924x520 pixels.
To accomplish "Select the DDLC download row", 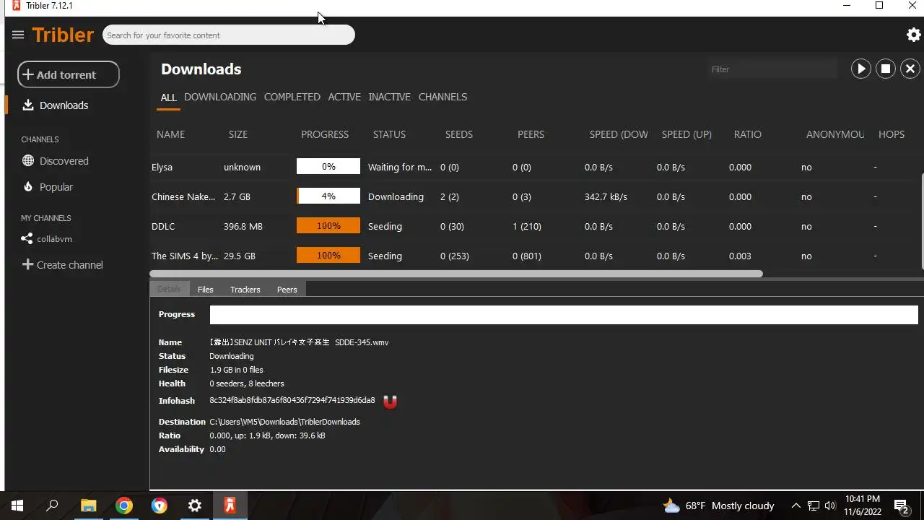I will (x=534, y=226).
